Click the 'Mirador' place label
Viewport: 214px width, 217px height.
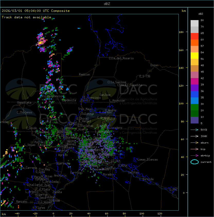[109, 174]
